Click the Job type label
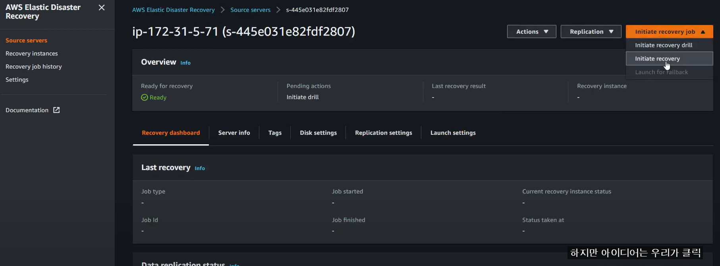Screen dimensions: 720x266 pyautogui.click(x=153, y=191)
